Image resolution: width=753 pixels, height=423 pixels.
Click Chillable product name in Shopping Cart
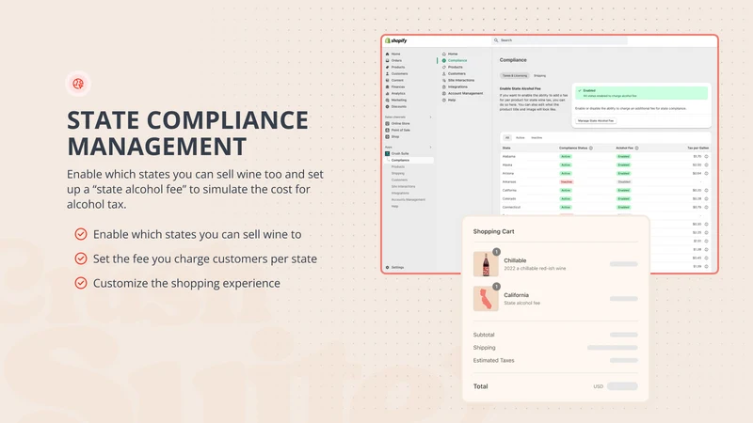(515, 260)
